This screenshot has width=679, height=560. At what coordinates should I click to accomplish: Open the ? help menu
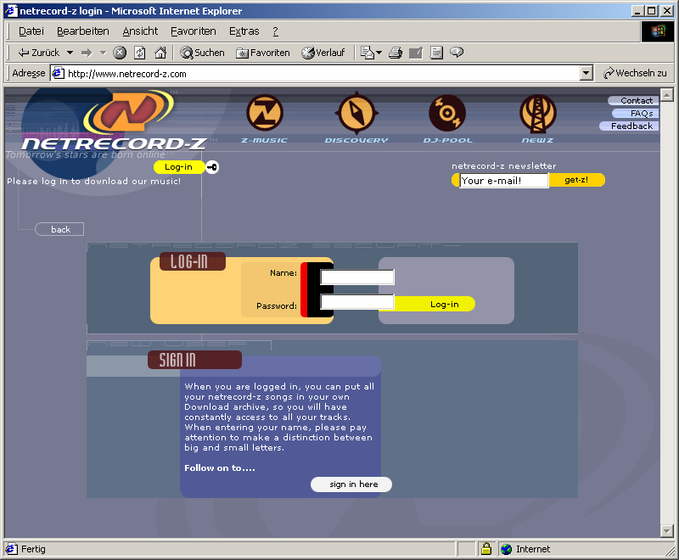(275, 31)
